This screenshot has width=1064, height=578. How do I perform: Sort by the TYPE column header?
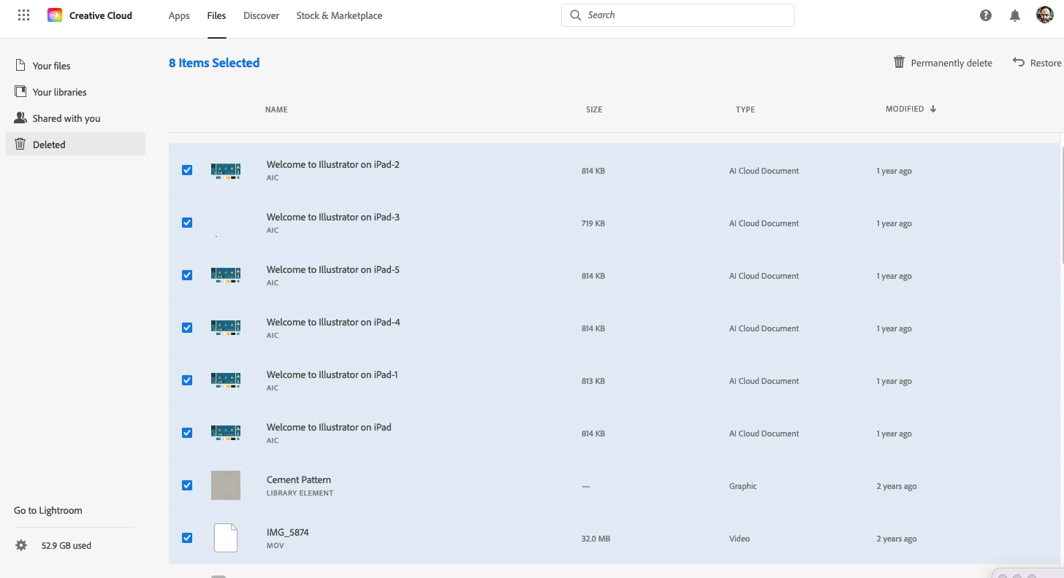[745, 109]
